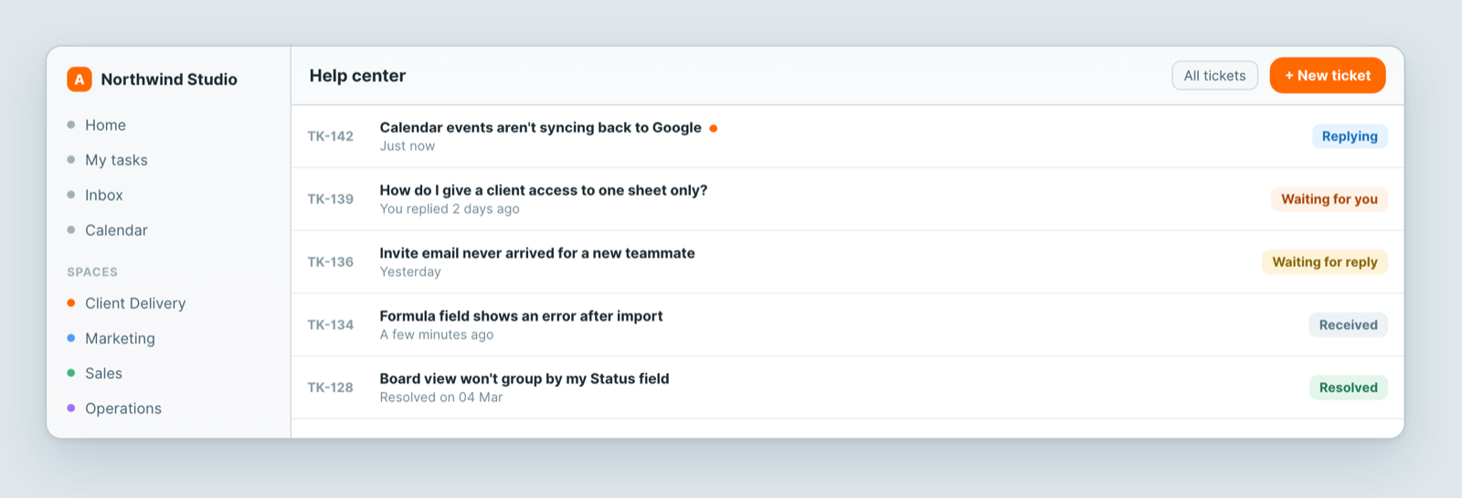1462x498 pixels.
Task: Click the green dot beside Sales
Action: (71, 373)
